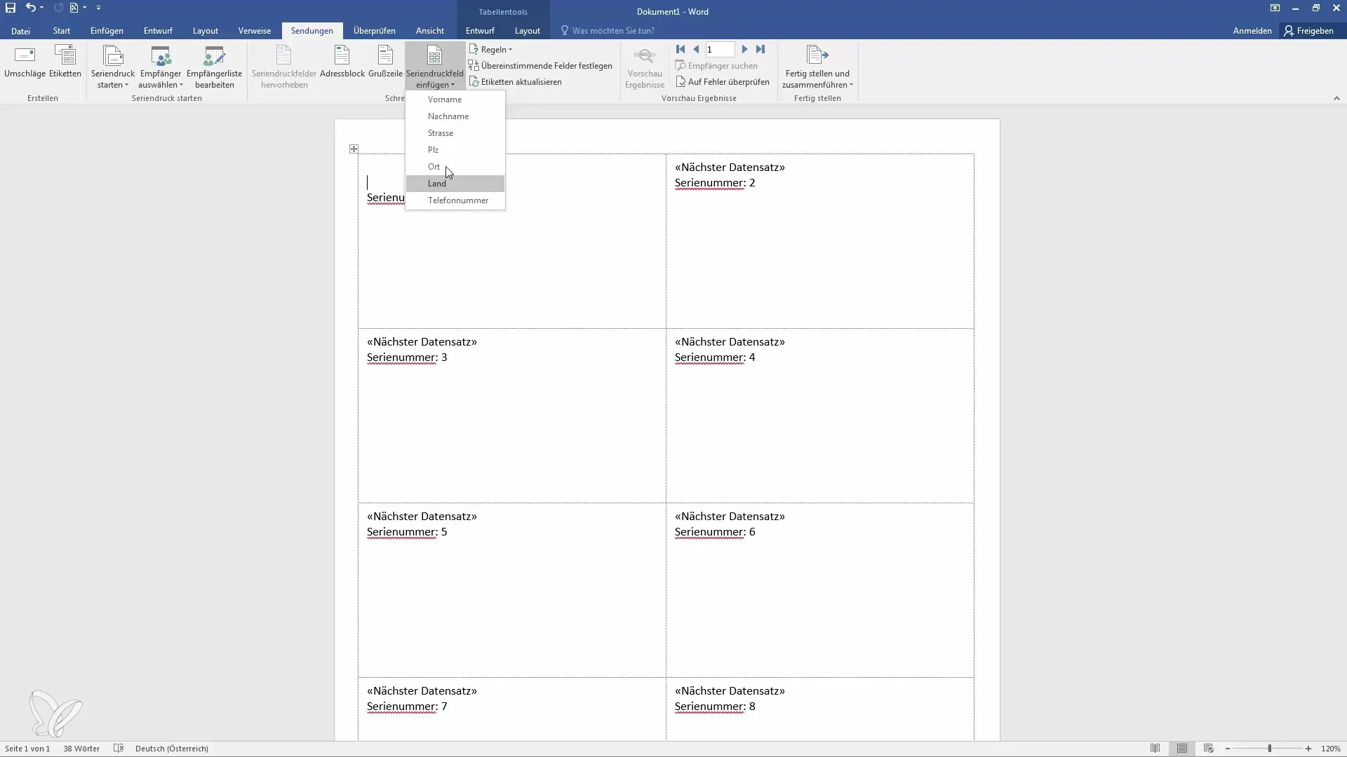Customize Quick Access Toolbar dropdown arrow
The image size is (1347, 757).
(98, 8)
